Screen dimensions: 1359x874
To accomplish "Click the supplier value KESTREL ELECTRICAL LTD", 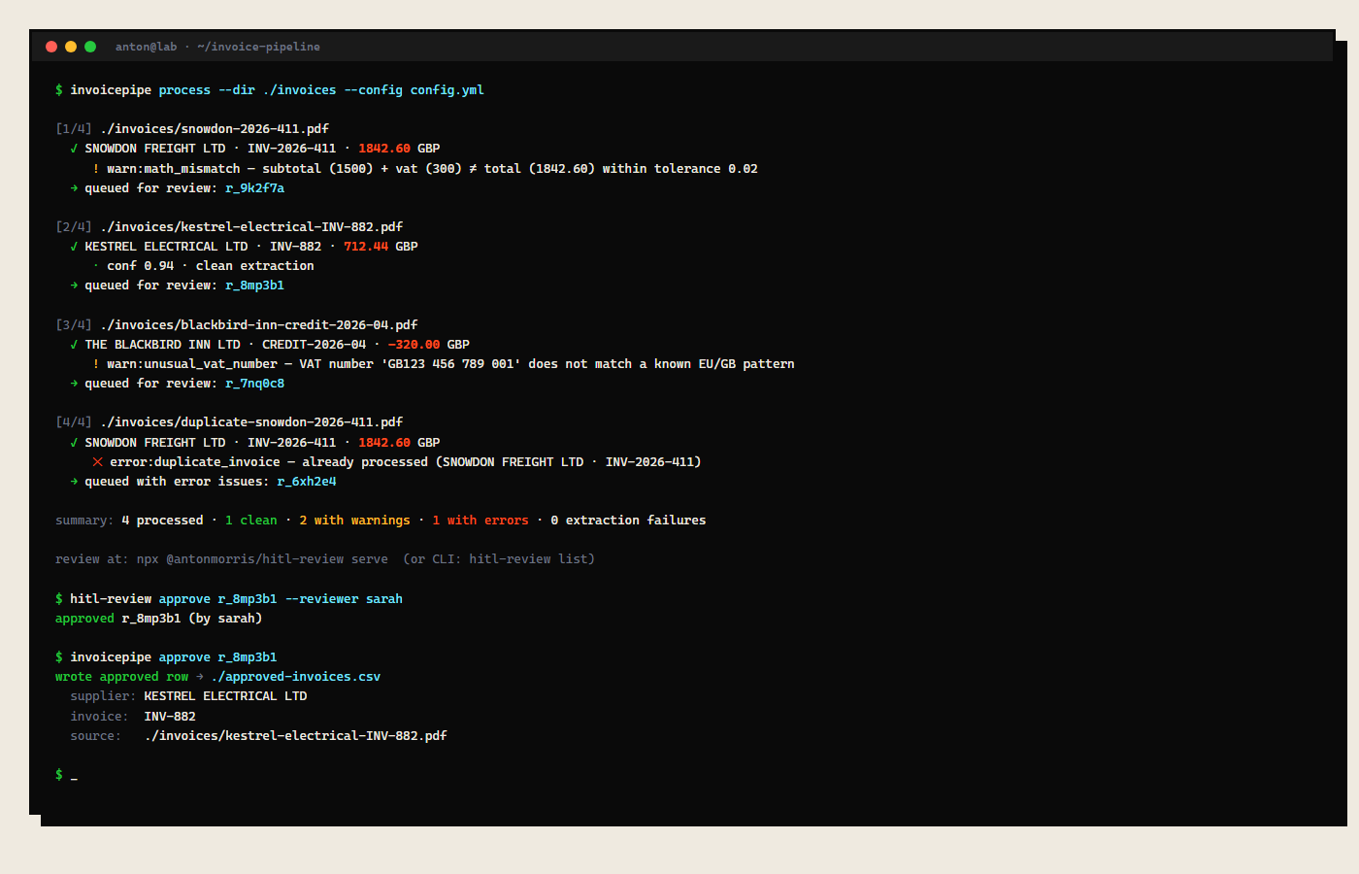I will (225, 696).
